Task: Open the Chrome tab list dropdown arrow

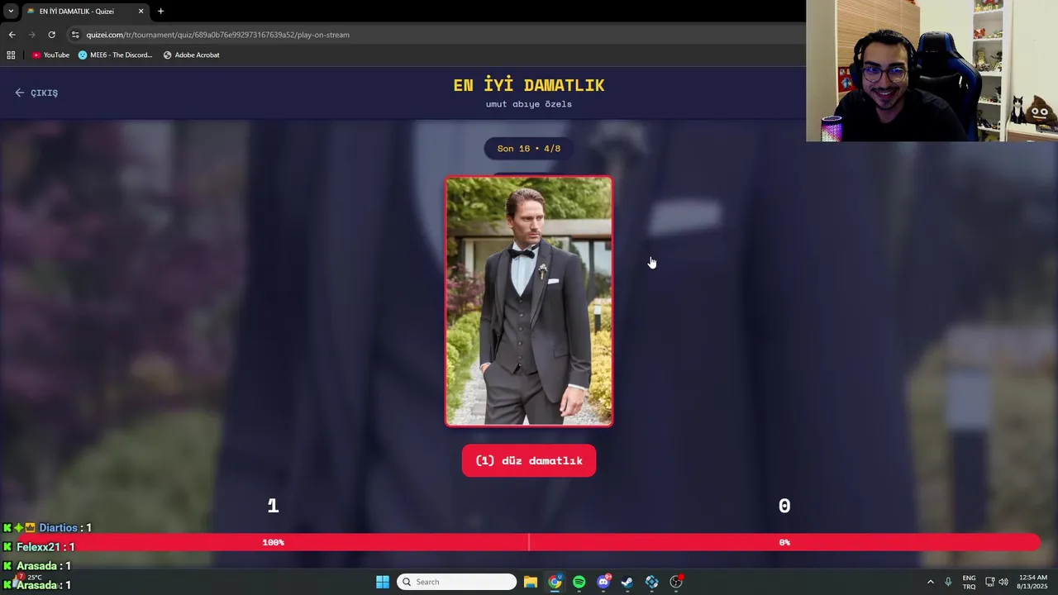Action: coord(11,12)
